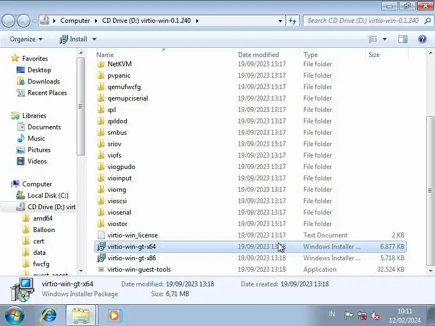
Task: Open the data folder in navigation tree
Action: tap(39, 252)
